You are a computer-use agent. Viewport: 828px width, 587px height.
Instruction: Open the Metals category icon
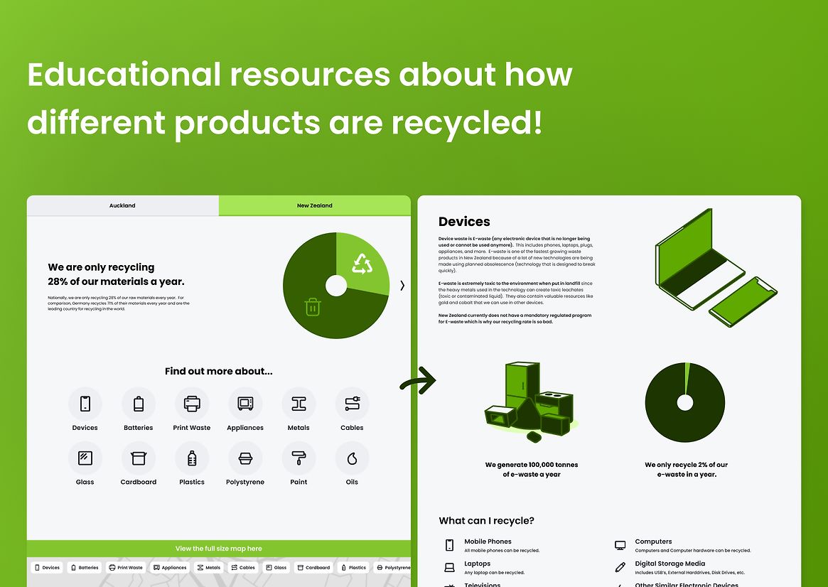coord(299,404)
